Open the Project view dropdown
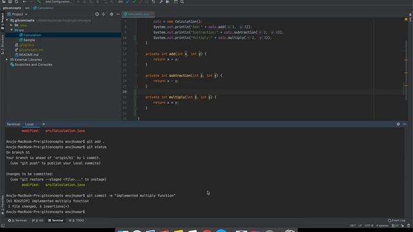Screen dimensions: 413x232 17,14
